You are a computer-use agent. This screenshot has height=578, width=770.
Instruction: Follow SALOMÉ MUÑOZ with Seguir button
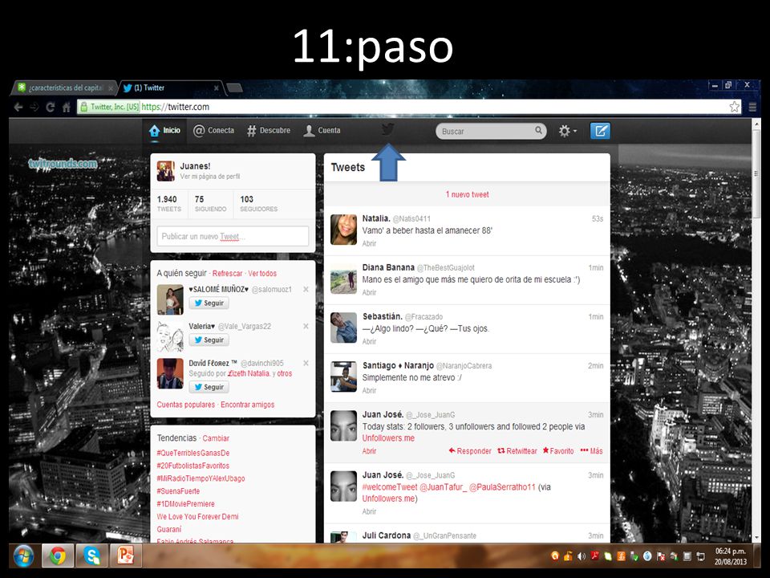click(x=209, y=303)
